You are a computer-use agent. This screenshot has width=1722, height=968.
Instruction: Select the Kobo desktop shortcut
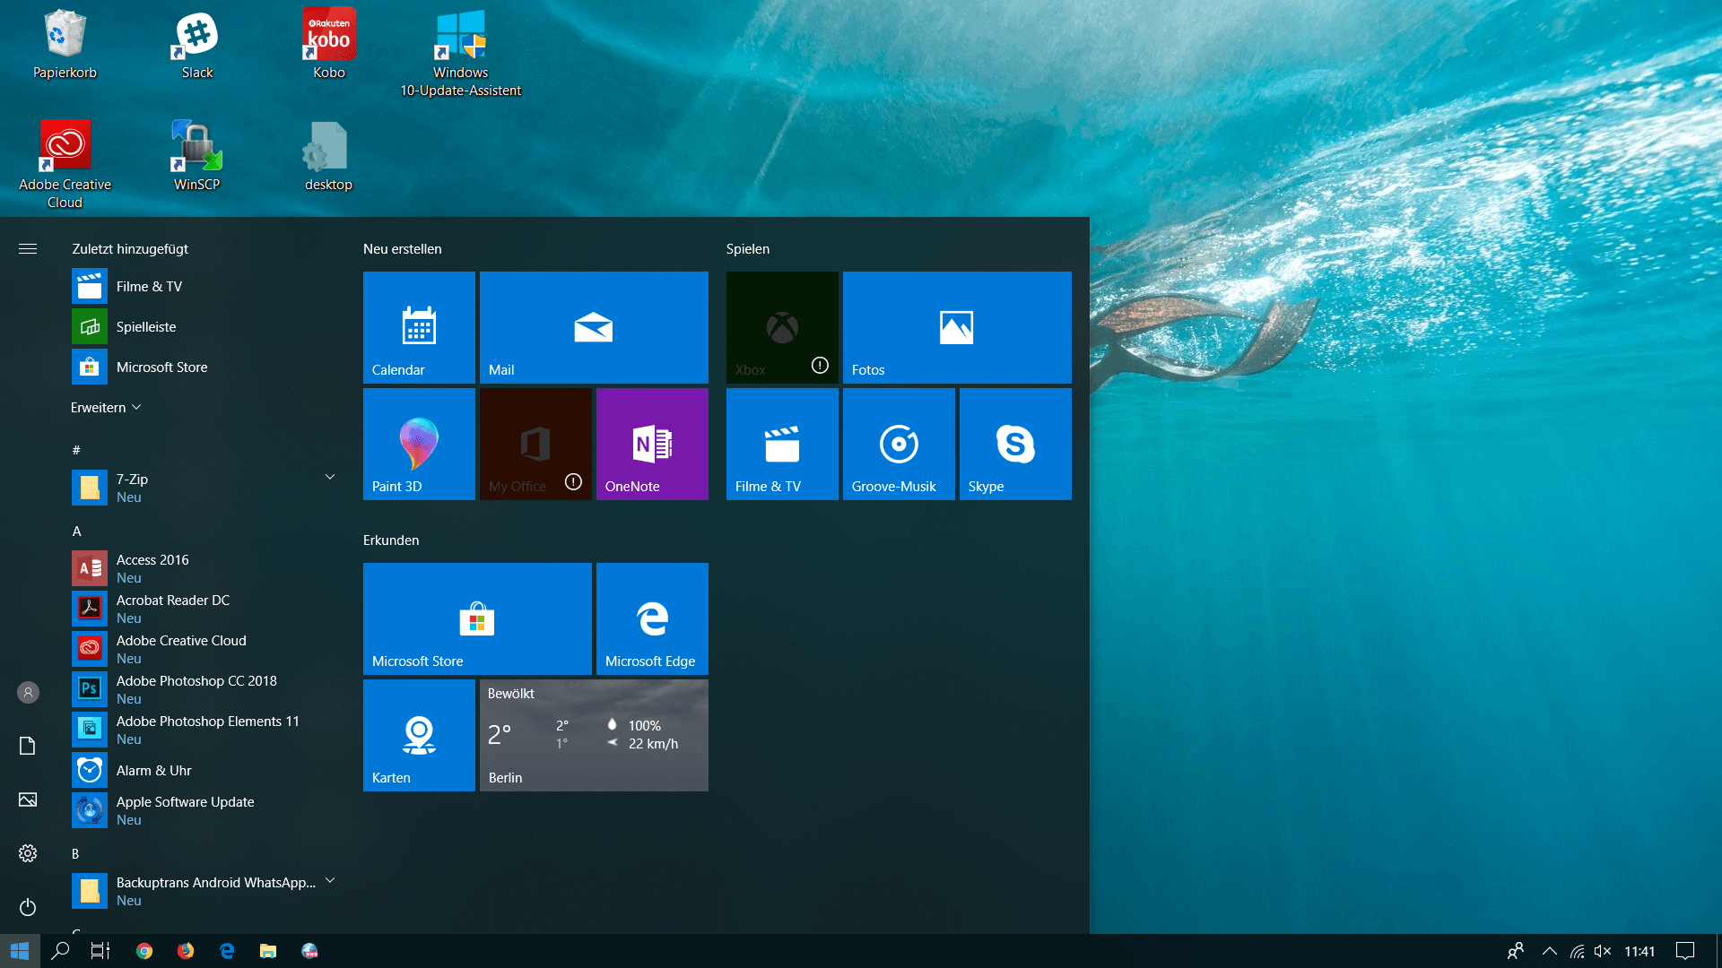pyautogui.click(x=329, y=45)
